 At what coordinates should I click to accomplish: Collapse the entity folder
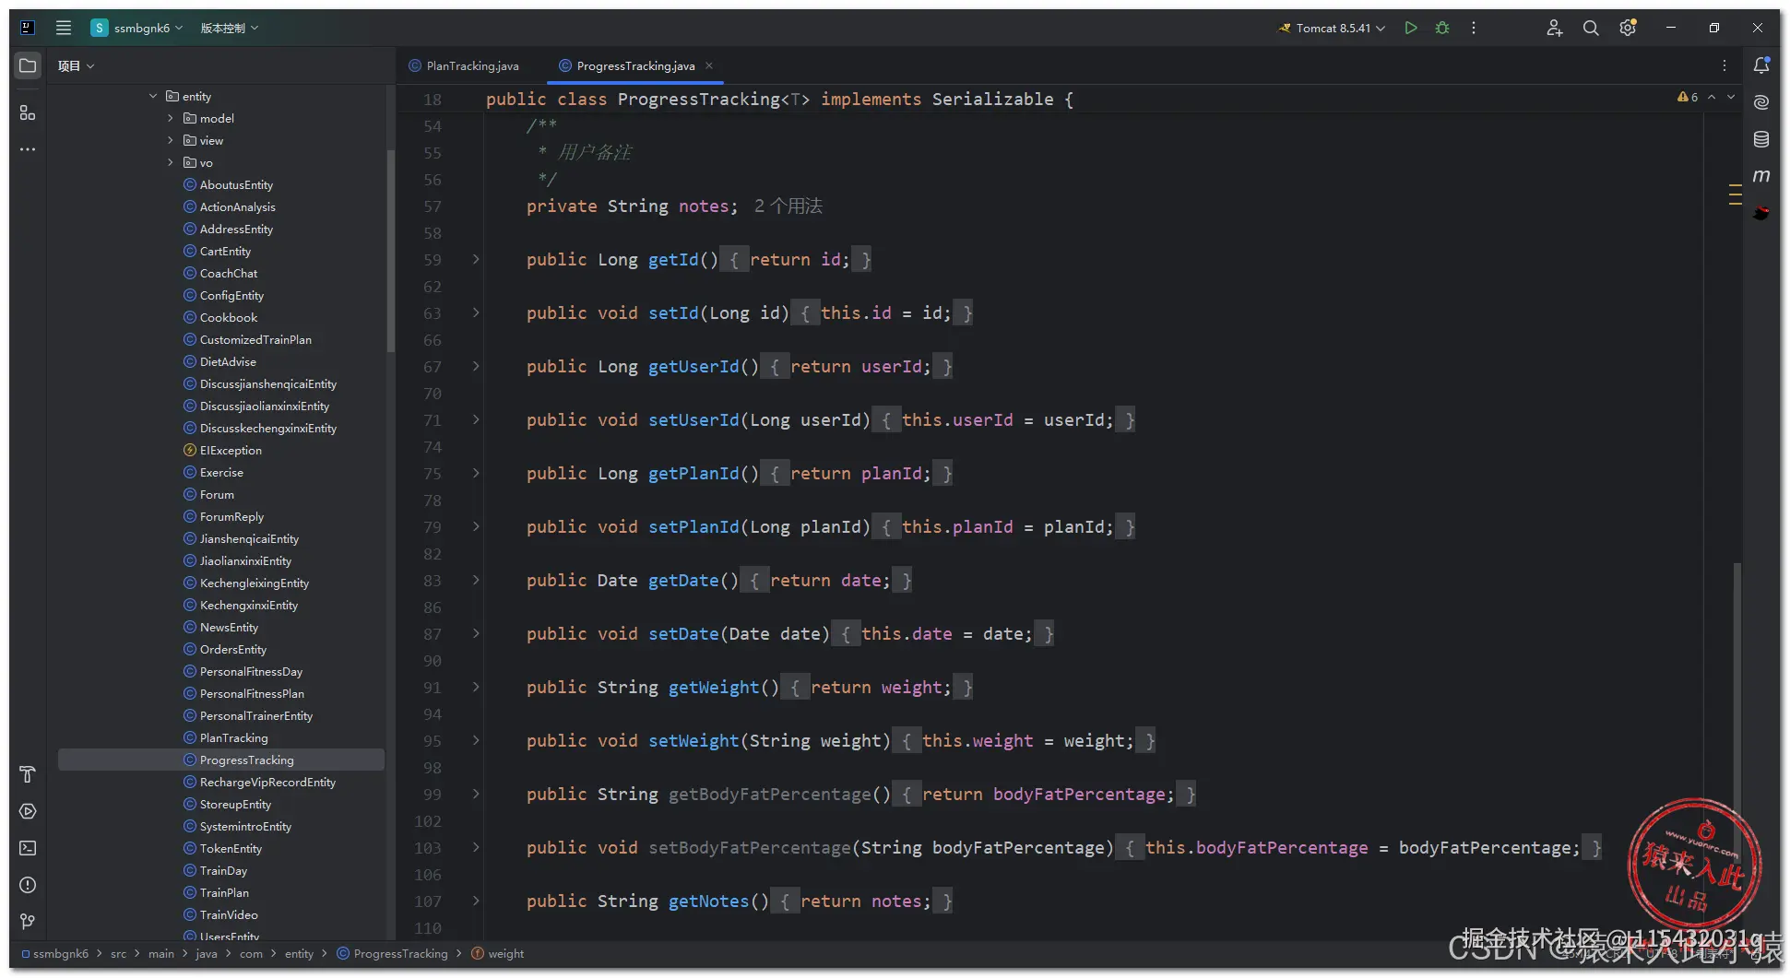point(153,96)
